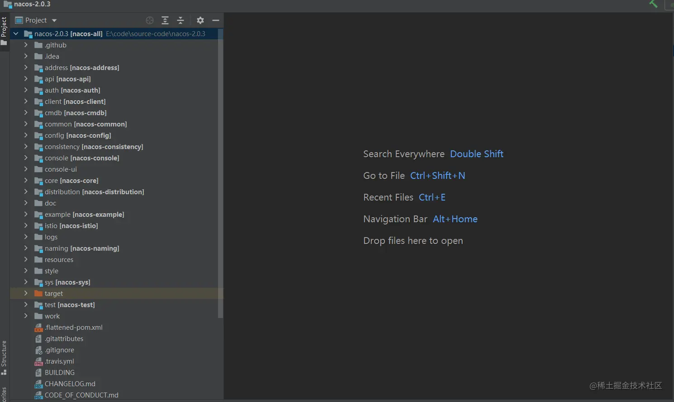Click the Project tree vertical scrollbar

point(221,173)
